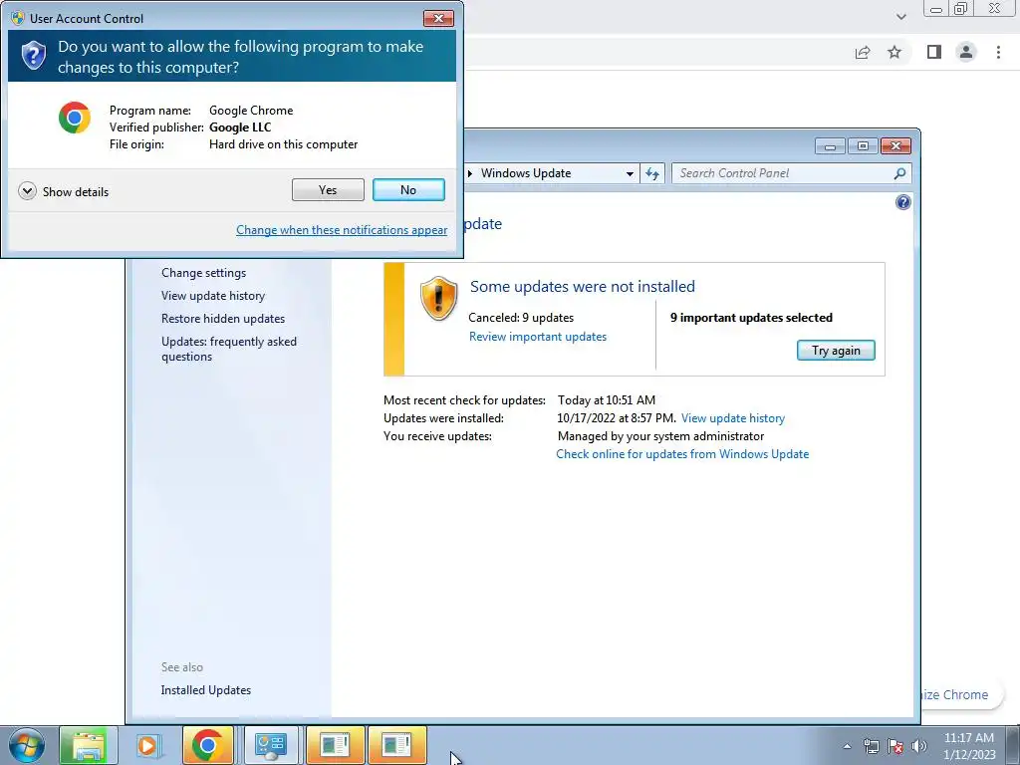Expand the breadcrumb arrow before Windows Update
The height and width of the screenshot is (765, 1020).
(470, 173)
